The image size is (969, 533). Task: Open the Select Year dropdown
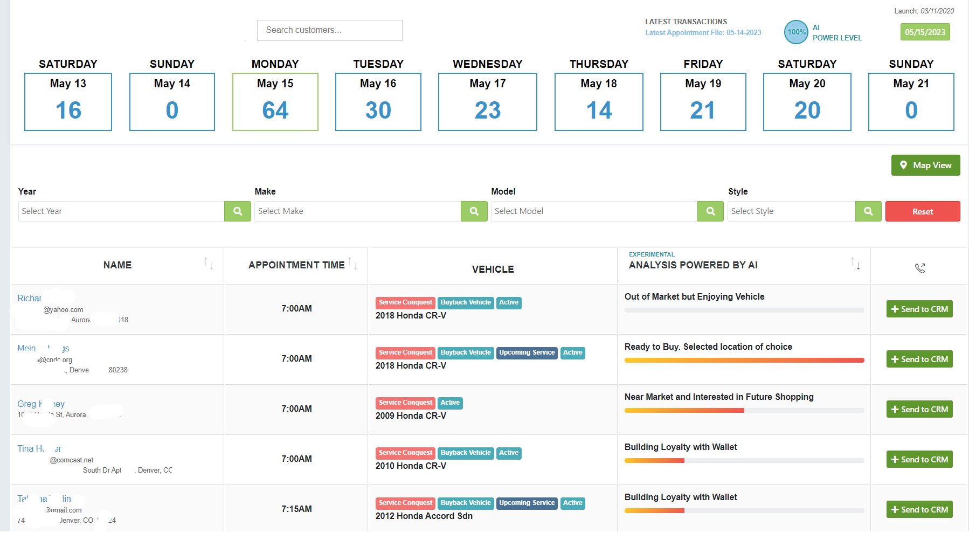click(121, 211)
